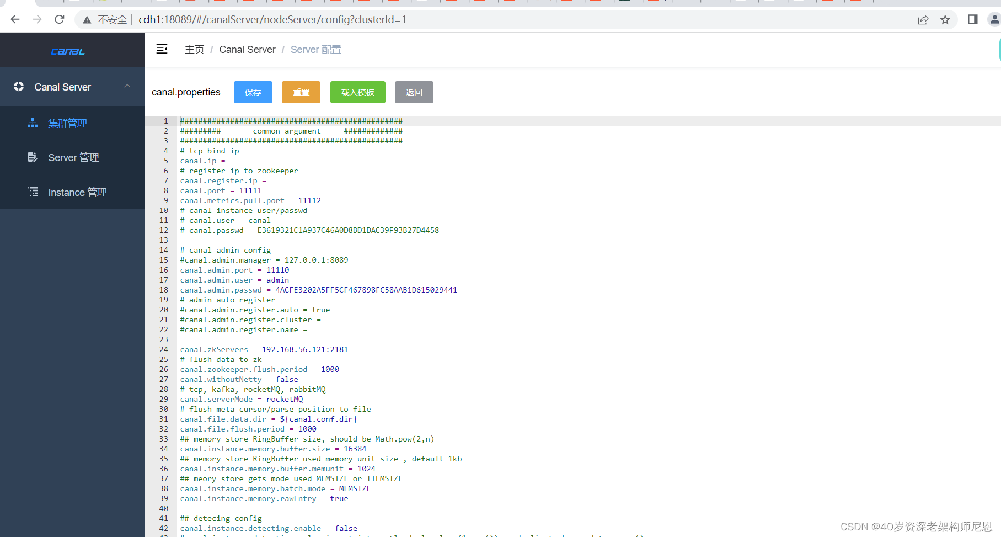
Task: Click Canal Server breadcrumb
Action: (x=247, y=50)
